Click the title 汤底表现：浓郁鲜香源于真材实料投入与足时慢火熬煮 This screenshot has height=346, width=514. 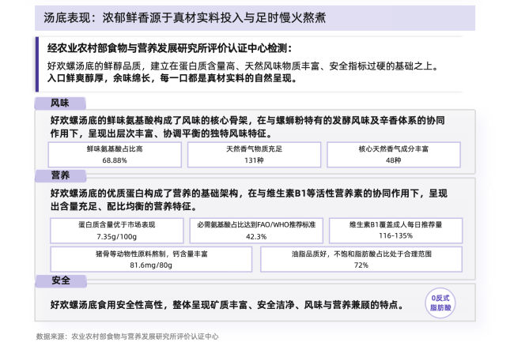click(x=184, y=17)
